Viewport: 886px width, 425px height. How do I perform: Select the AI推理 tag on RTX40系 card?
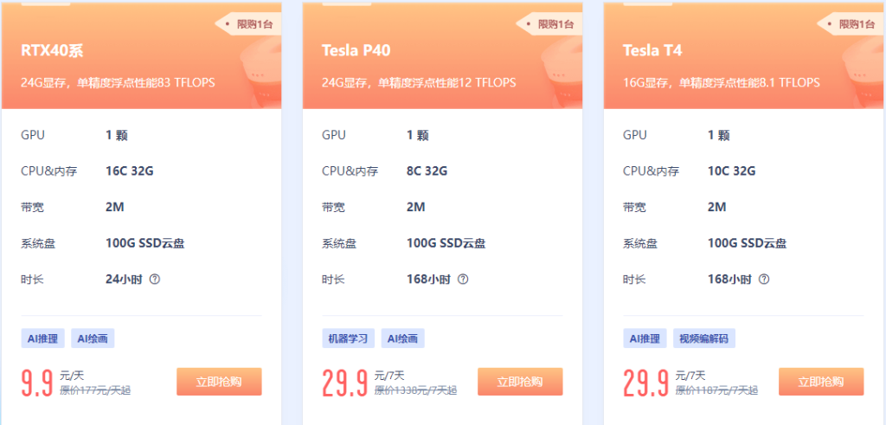tap(43, 338)
